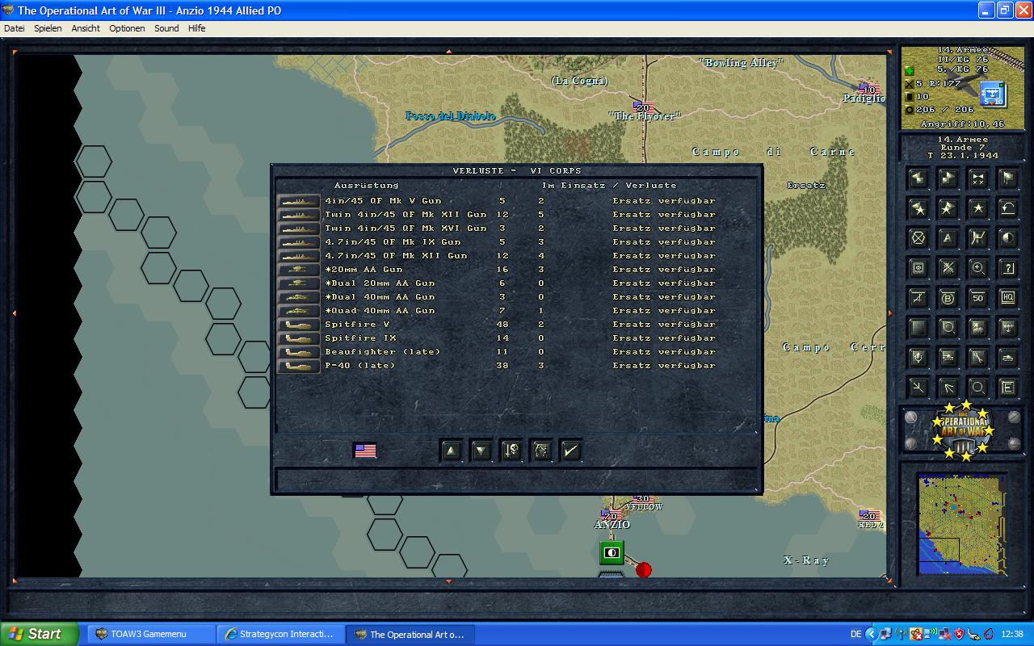The height and width of the screenshot is (646, 1034).
Task: Open the Spielen menu
Action: click(48, 28)
